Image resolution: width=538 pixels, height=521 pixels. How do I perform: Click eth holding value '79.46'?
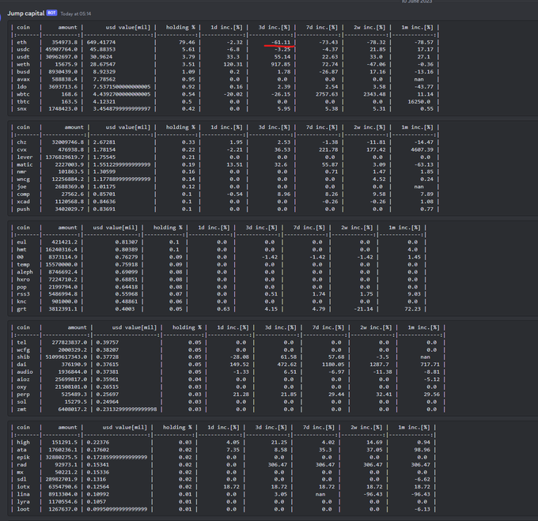tap(187, 42)
